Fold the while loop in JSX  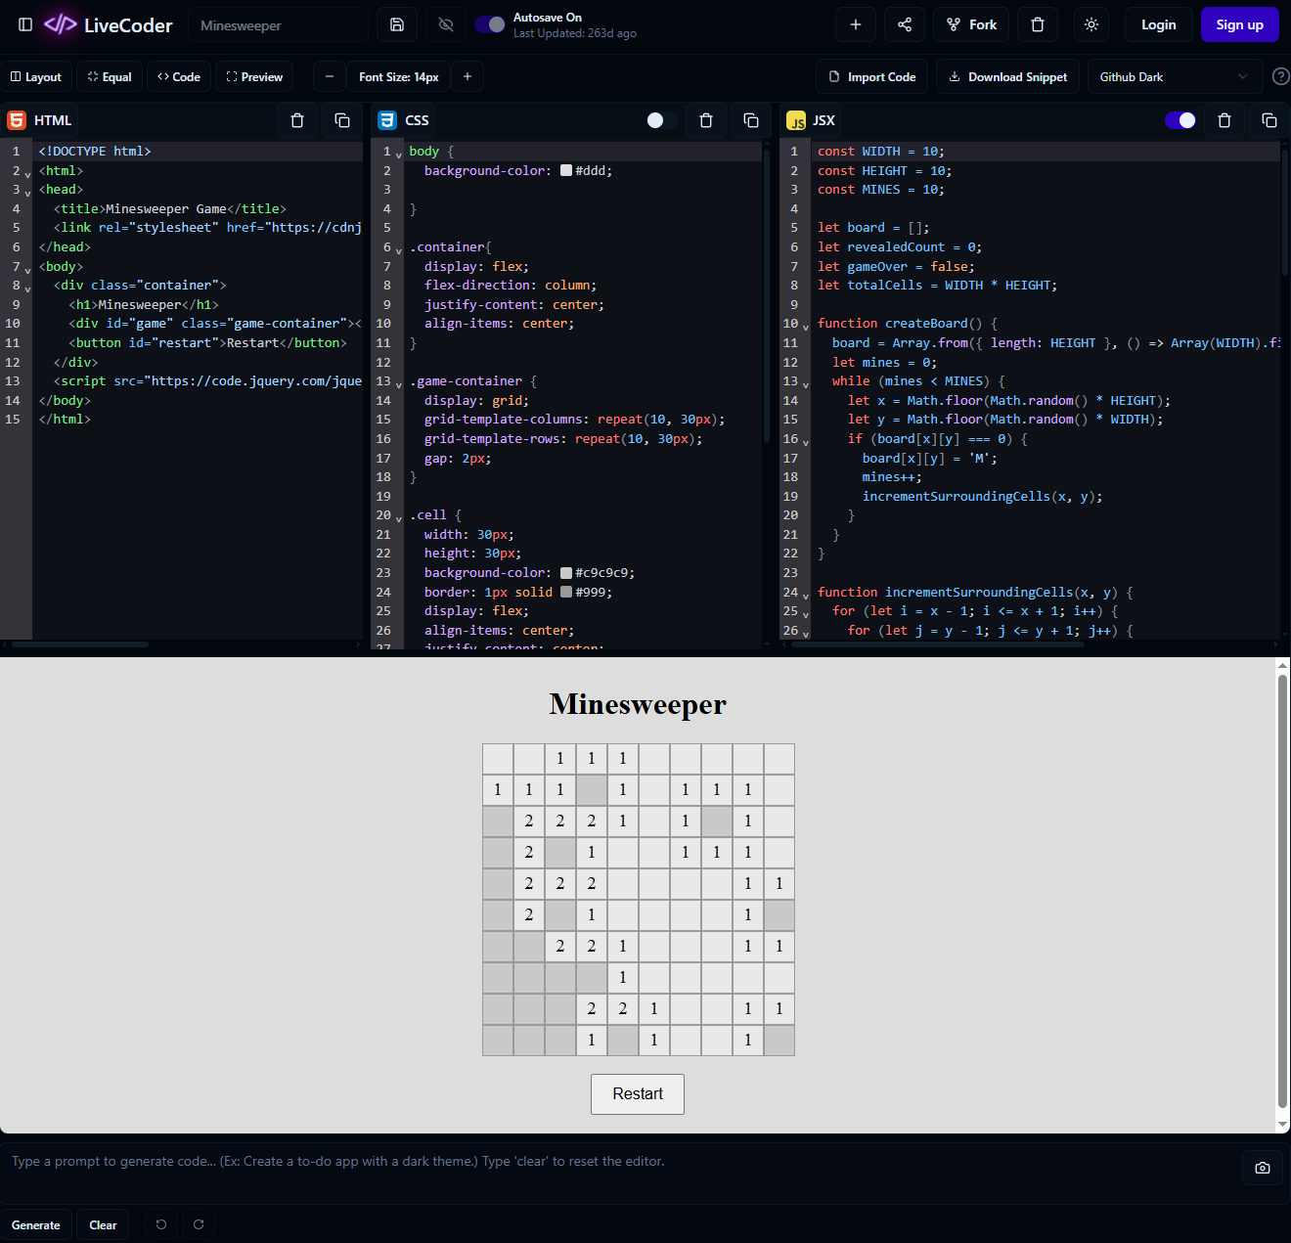[806, 384]
